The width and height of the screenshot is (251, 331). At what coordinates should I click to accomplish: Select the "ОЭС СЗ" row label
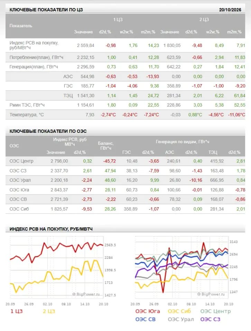coord(18,171)
